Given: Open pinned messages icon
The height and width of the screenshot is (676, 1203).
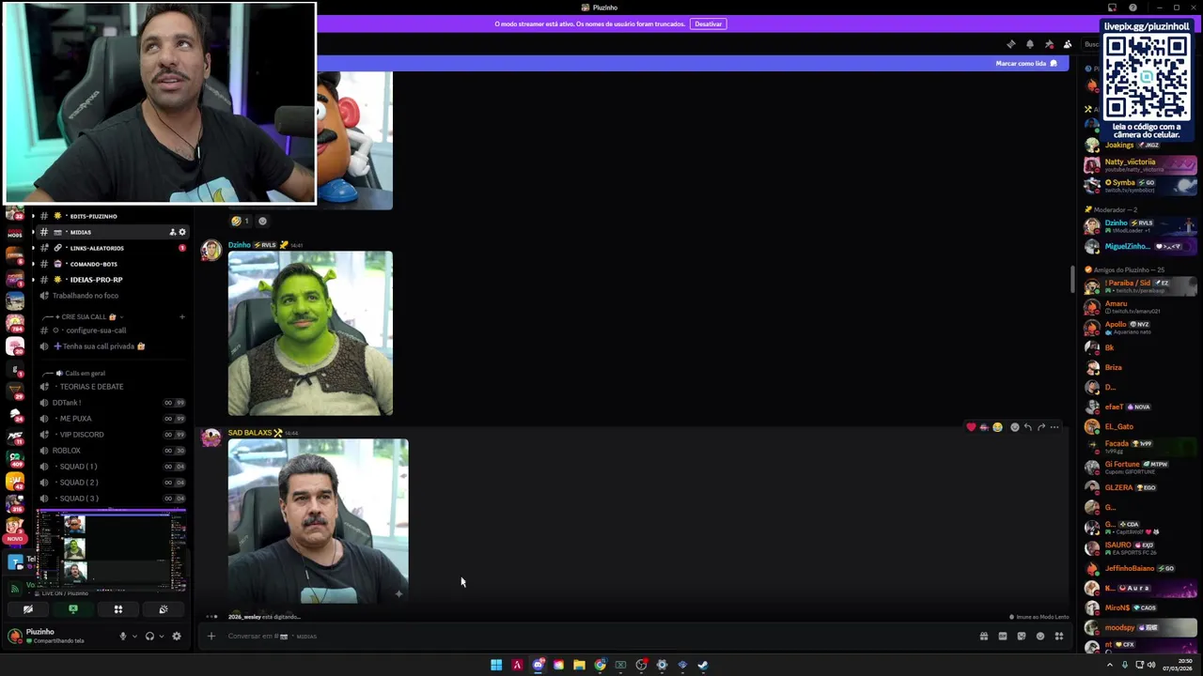Looking at the screenshot, I should coord(1049,44).
